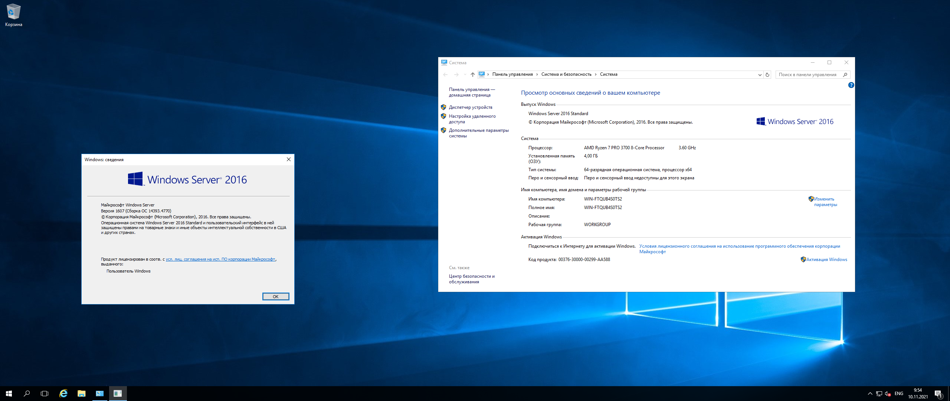This screenshot has height=401, width=950.
Task: Click Show desktop at taskbar edge
Action: tap(949, 394)
